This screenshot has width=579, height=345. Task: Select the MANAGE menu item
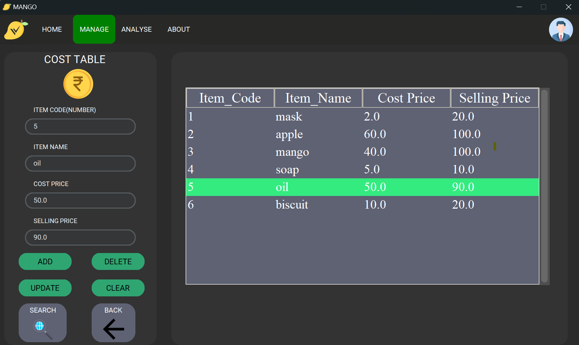point(94,29)
